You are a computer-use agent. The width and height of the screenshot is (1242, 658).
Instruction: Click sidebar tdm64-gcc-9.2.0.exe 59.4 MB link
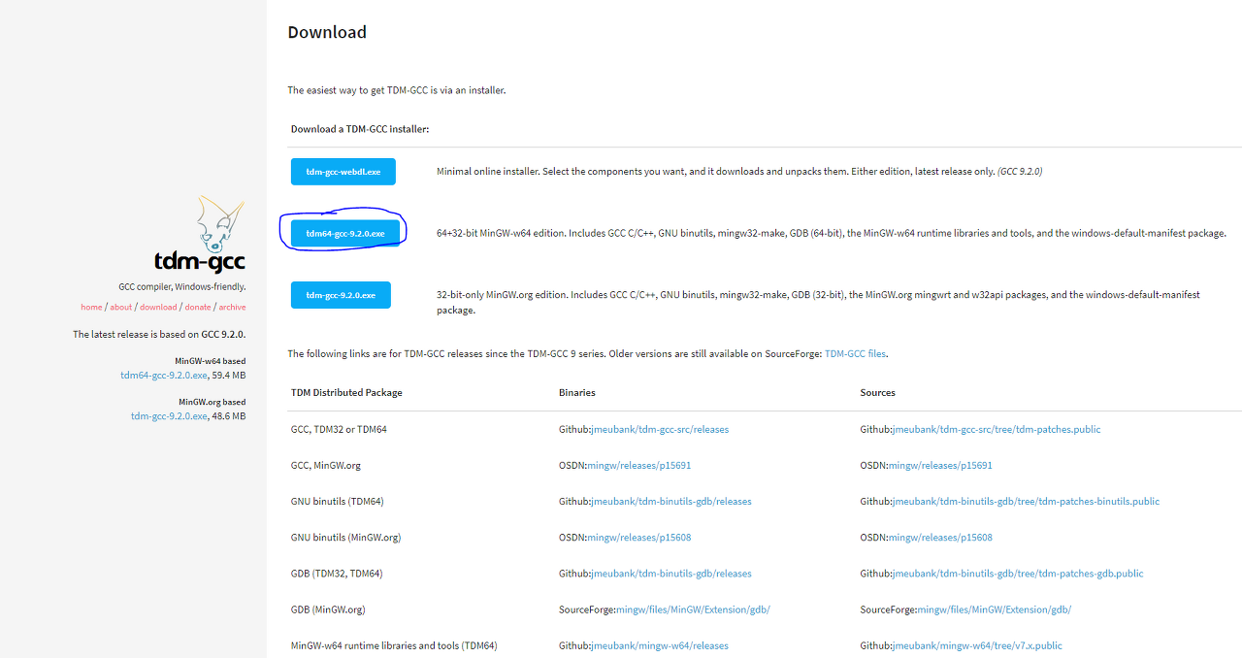164,375
